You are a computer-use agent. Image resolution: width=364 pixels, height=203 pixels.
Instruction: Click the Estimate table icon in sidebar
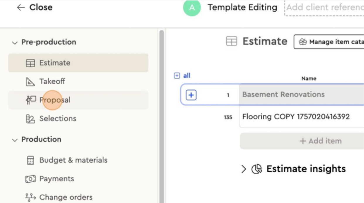coord(30,63)
